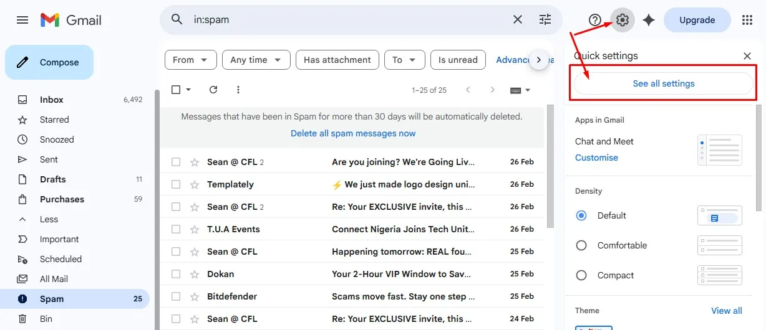This screenshot has width=766, height=330.
Task: Clear the search with the X icon
Action: (x=518, y=20)
